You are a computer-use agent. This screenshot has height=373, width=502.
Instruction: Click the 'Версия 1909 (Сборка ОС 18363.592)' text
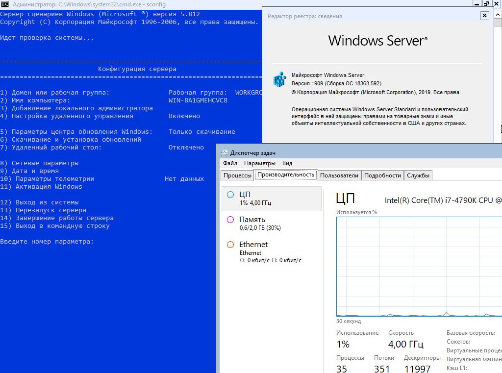coord(336,83)
